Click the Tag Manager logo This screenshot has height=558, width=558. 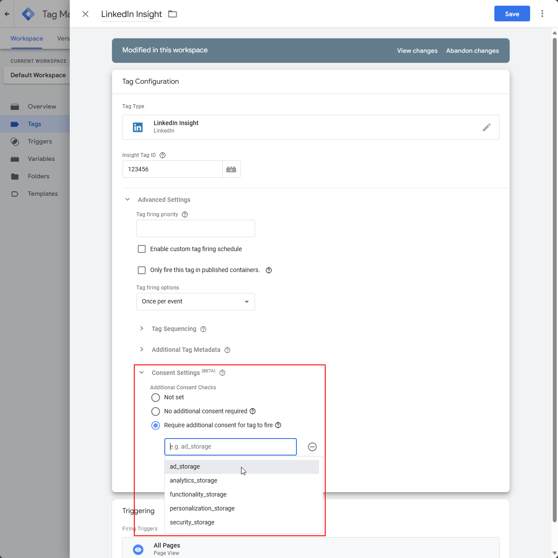pos(28,14)
